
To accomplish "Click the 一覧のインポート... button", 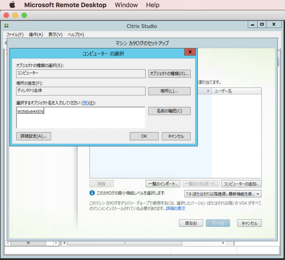I will [x=163, y=184].
